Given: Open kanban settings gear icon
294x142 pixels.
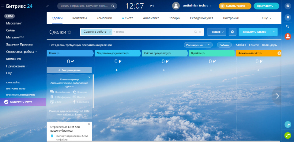Looking at the screenshot, I should 232,32.
